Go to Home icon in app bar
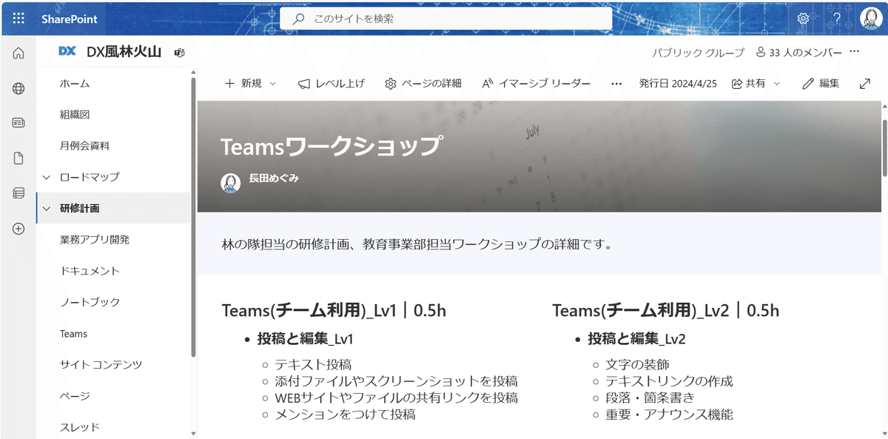888x439 pixels. tap(18, 53)
